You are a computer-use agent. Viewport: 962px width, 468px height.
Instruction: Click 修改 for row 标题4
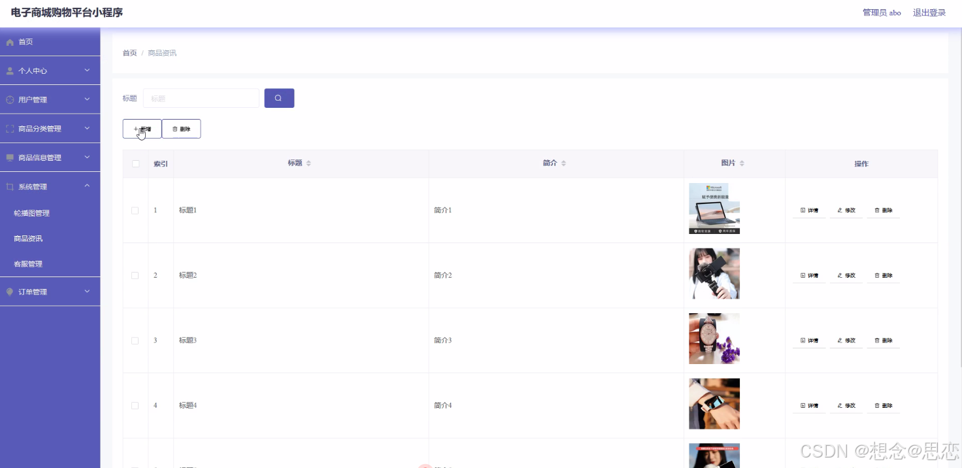click(846, 405)
